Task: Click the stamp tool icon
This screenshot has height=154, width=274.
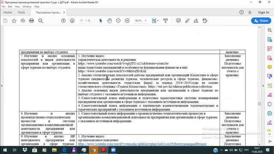Action: pos(205,21)
